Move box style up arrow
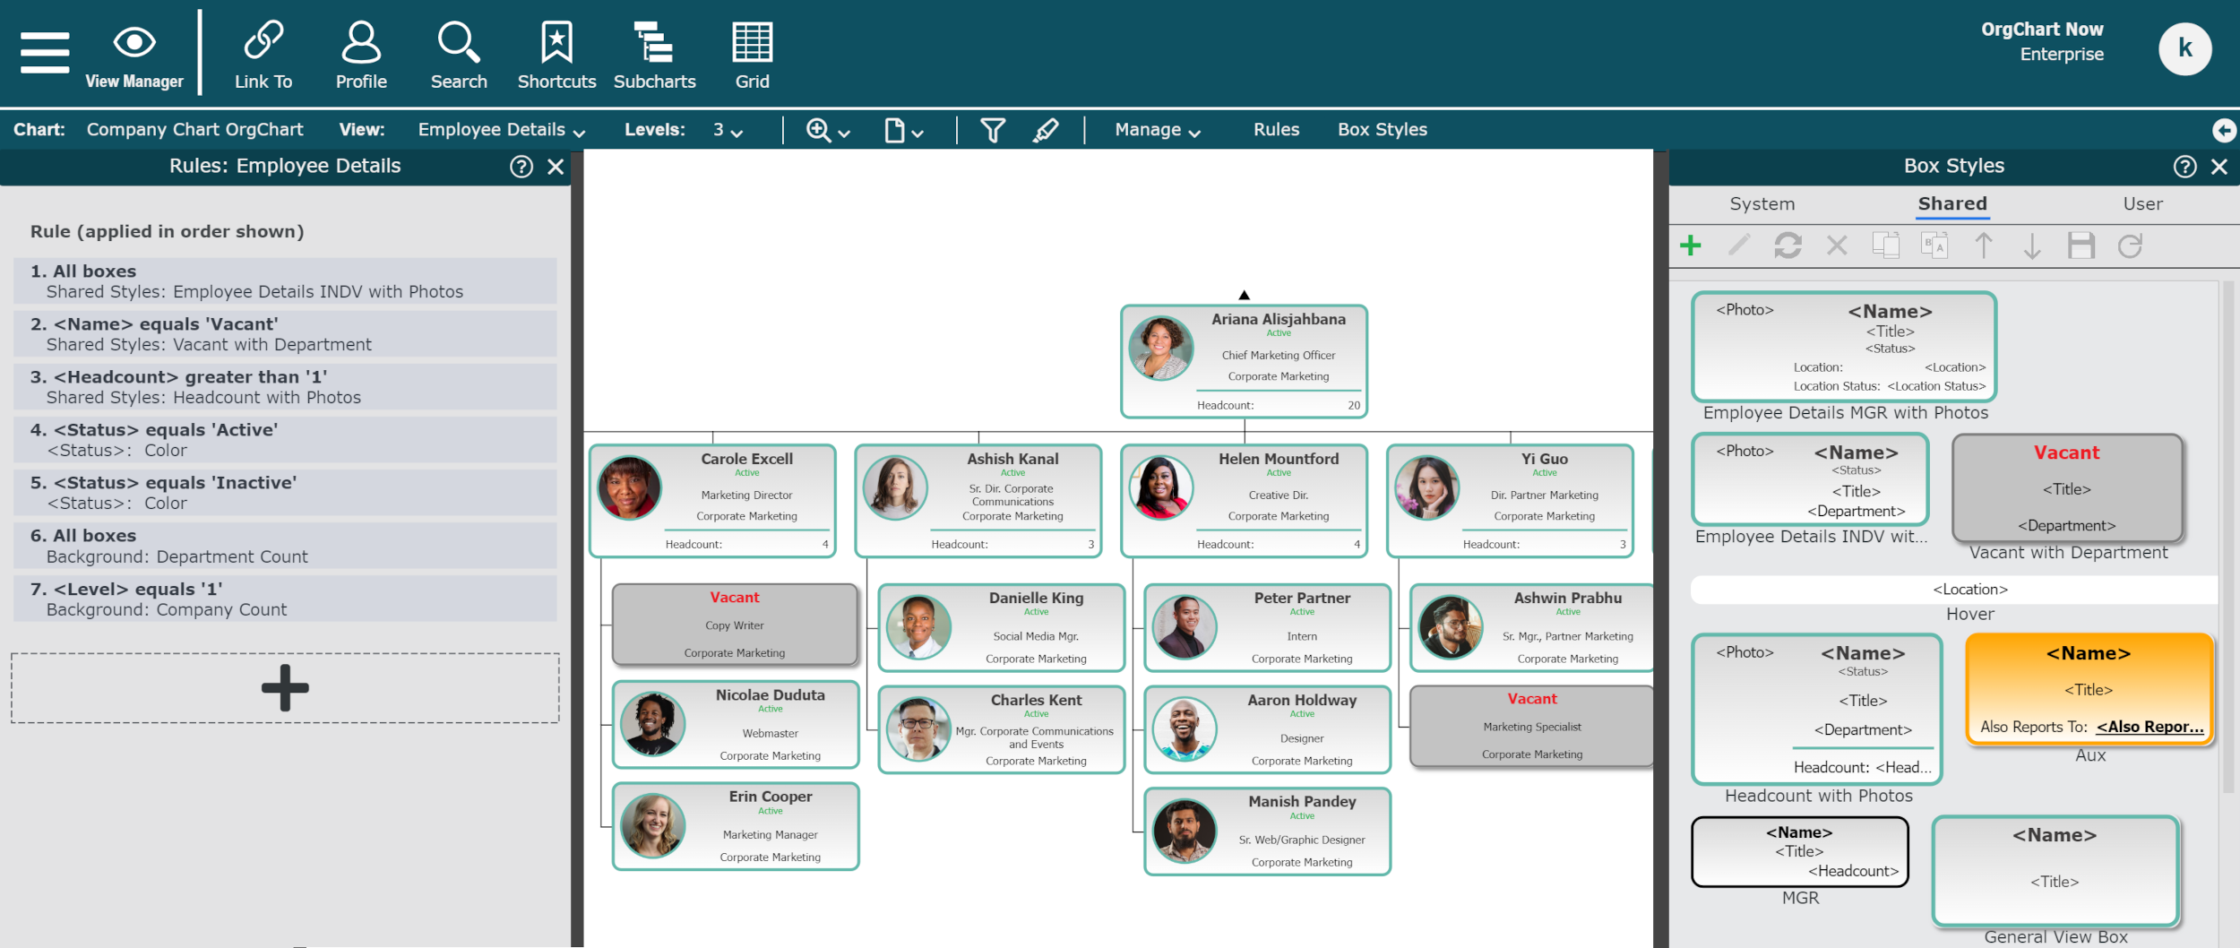Image resolution: width=2240 pixels, height=948 pixels. (x=1984, y=246)
